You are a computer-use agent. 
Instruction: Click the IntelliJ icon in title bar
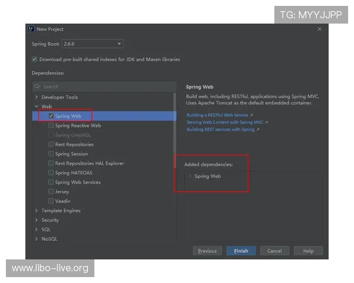(x=31, y=29)
